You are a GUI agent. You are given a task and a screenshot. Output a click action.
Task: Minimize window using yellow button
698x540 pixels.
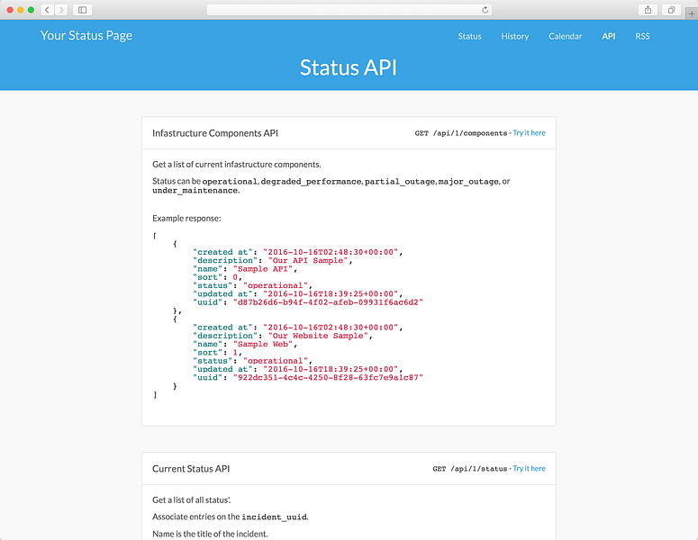coord(21,10)
